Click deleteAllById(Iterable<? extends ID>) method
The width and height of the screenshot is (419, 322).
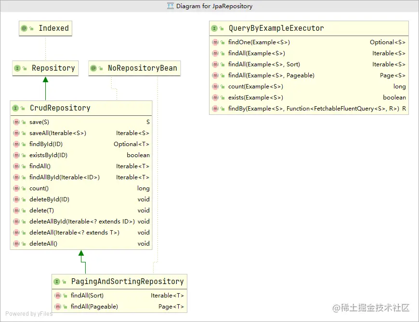[x=82, y=222]
